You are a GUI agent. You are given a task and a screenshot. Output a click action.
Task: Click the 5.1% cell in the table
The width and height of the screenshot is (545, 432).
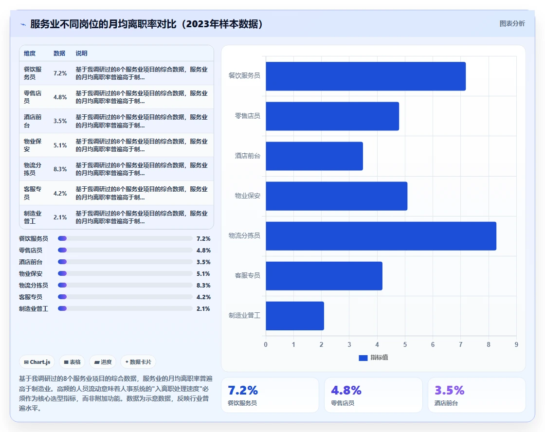[x=60, y=145]
